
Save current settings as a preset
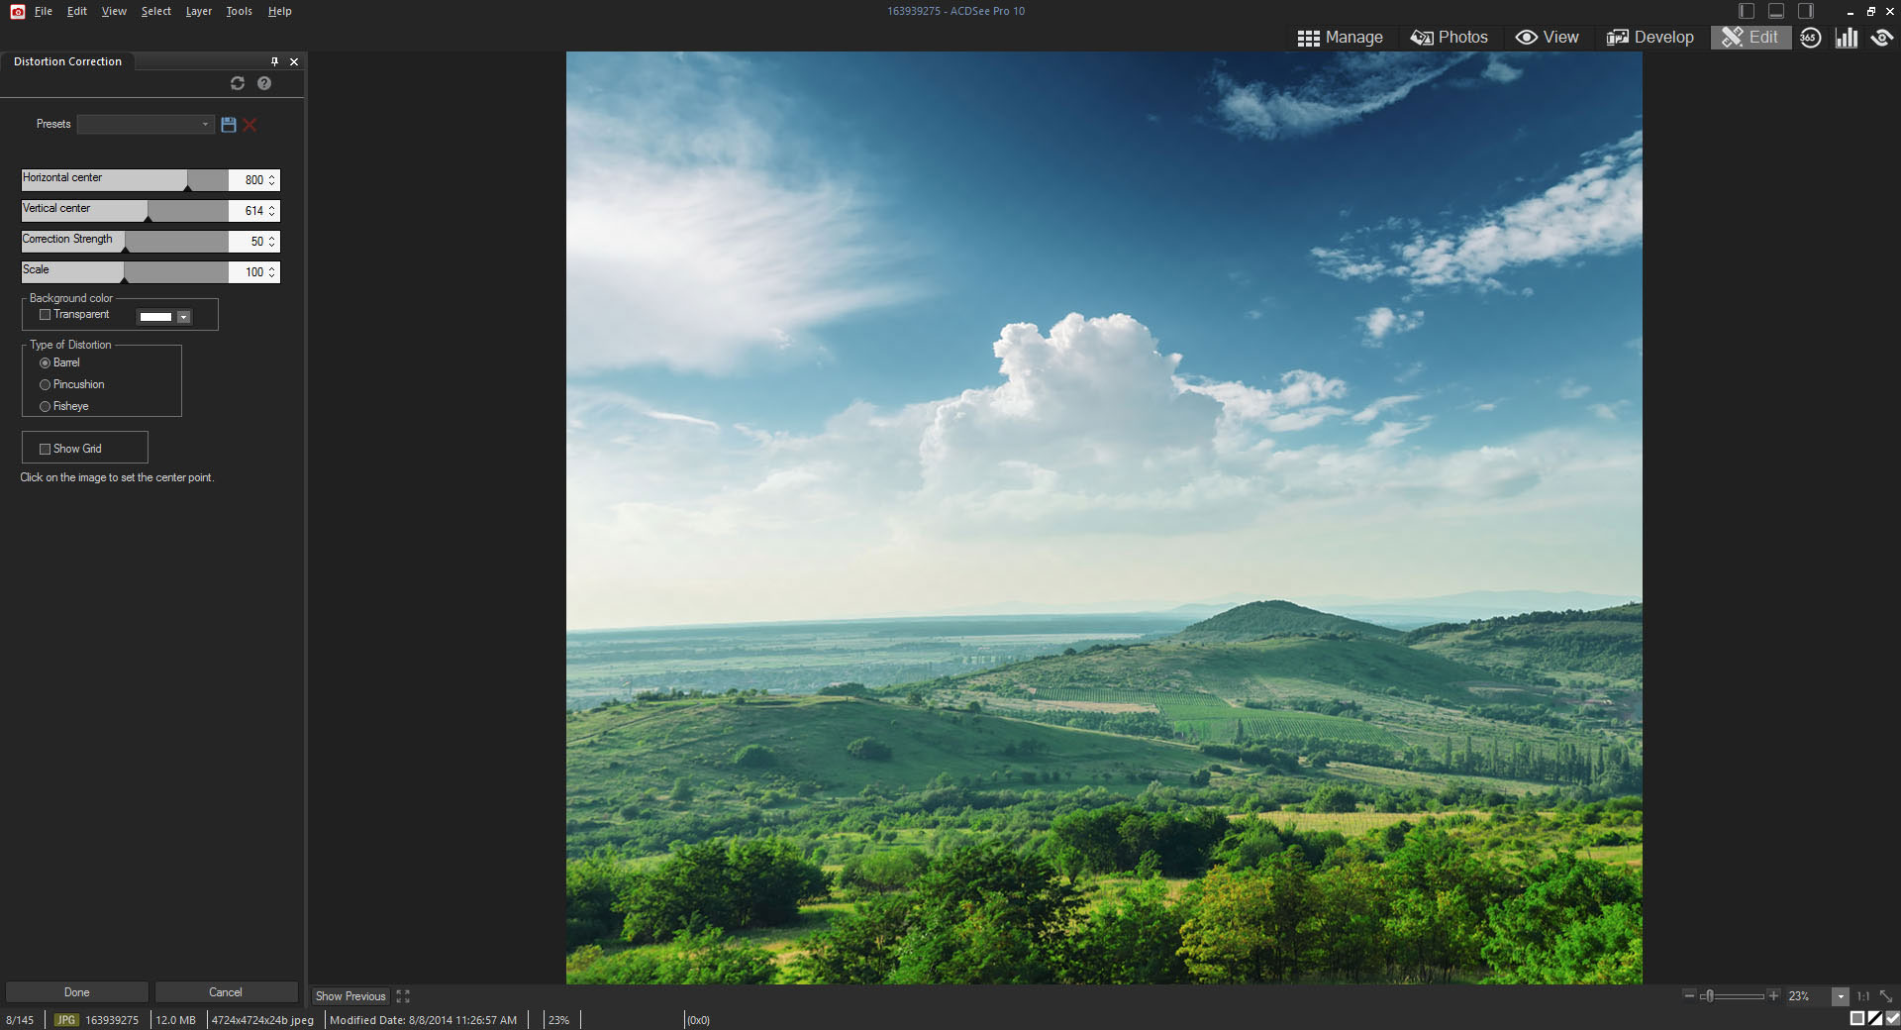coord(228,125)
